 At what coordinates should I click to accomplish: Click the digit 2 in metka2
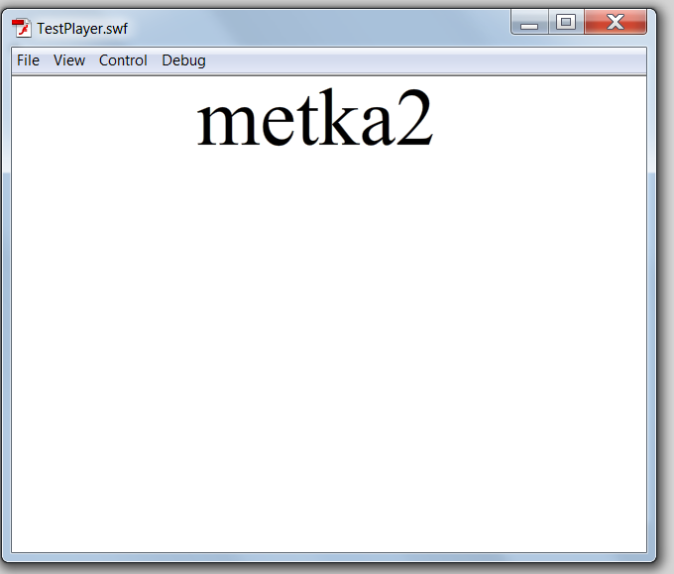click(414, 121)
